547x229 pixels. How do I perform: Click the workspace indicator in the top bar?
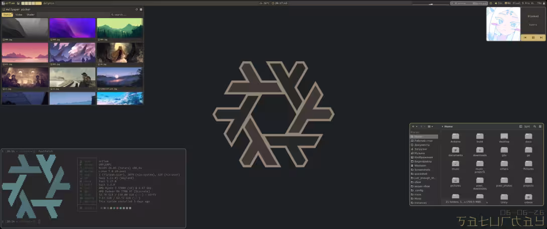click(x=32, y=3)
